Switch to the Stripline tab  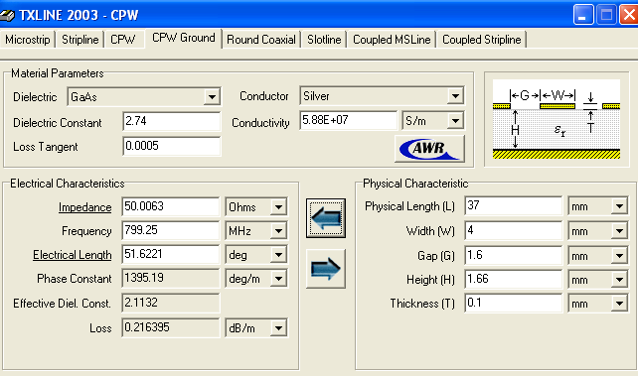pyautogui.click(x=80, y=40)
